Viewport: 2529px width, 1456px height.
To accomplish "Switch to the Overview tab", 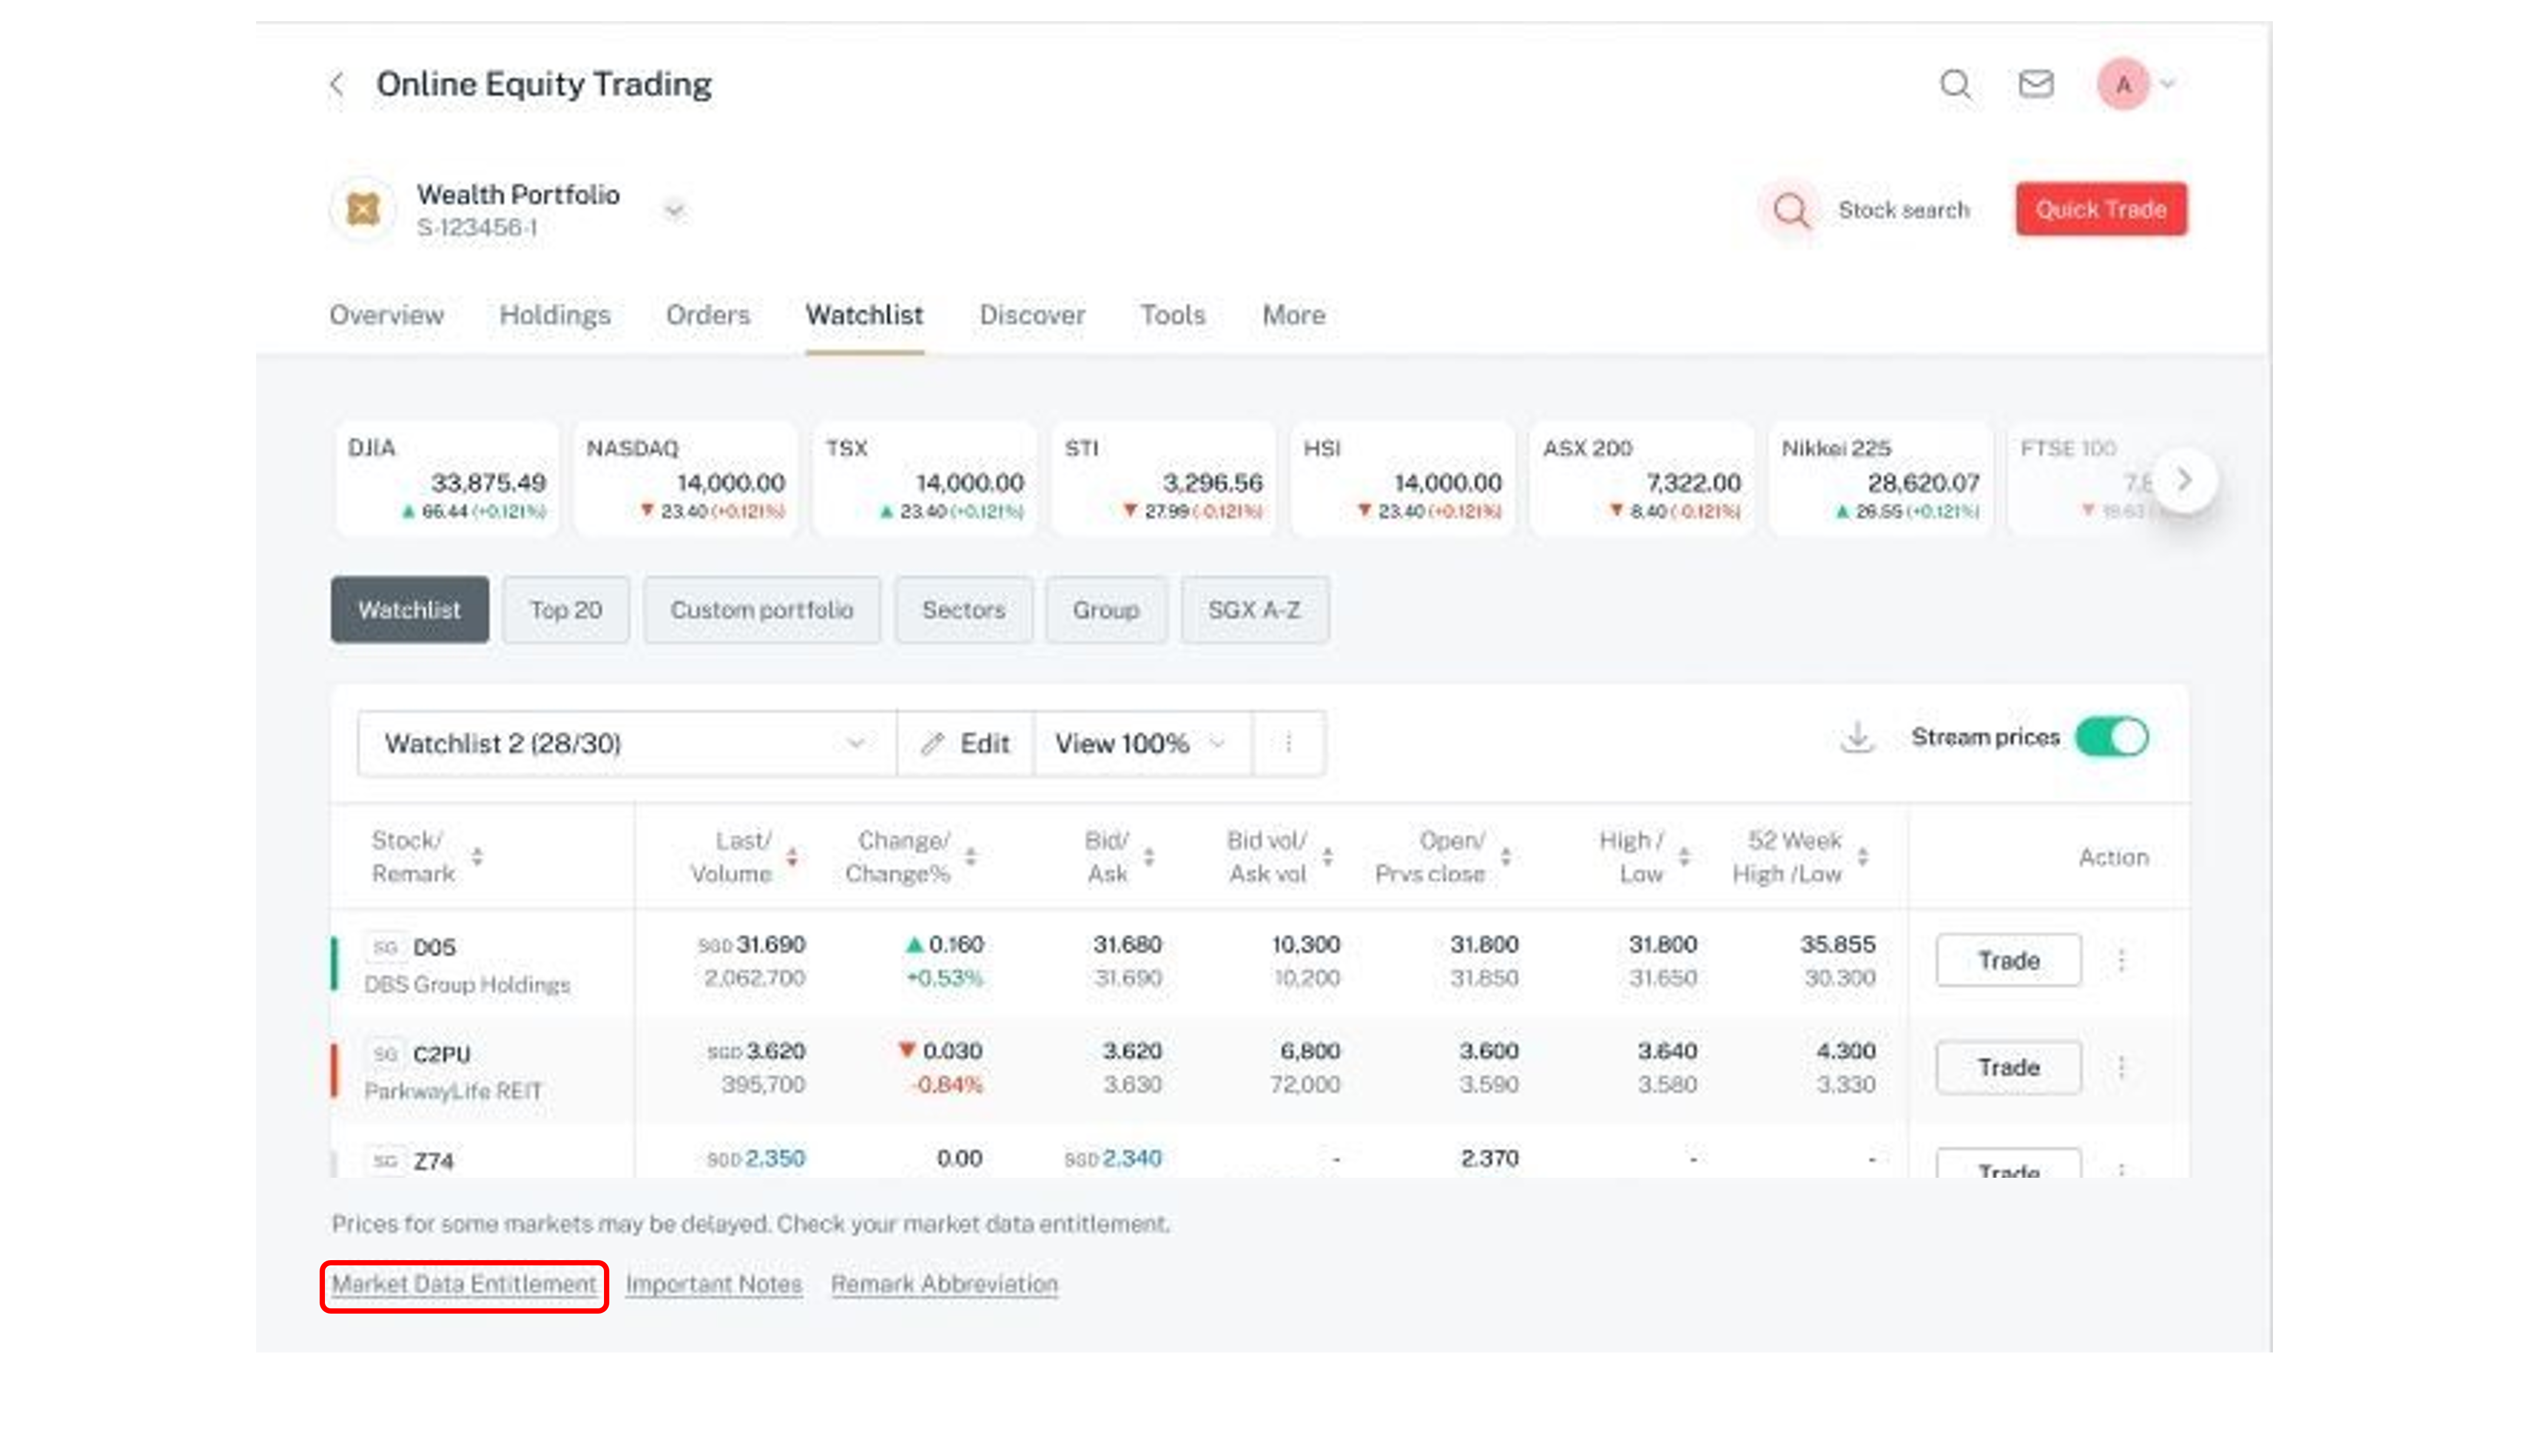I will 386,315.
